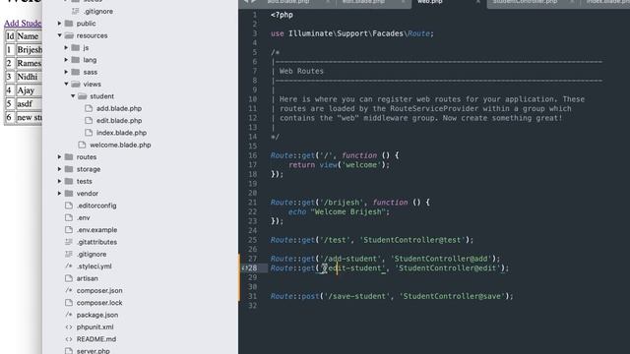Viewport: 630px width, 354px height.
Task: Expand the vendor folder arrow
Action: (59, 193)
